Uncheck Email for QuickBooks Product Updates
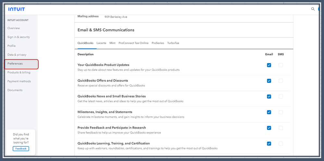Screen dimensions: 324x161 269,65
